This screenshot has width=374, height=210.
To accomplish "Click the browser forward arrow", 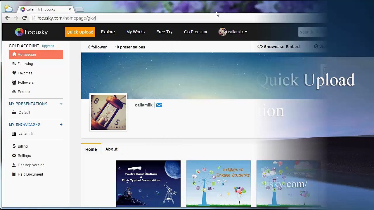I will tap(16, 18).
